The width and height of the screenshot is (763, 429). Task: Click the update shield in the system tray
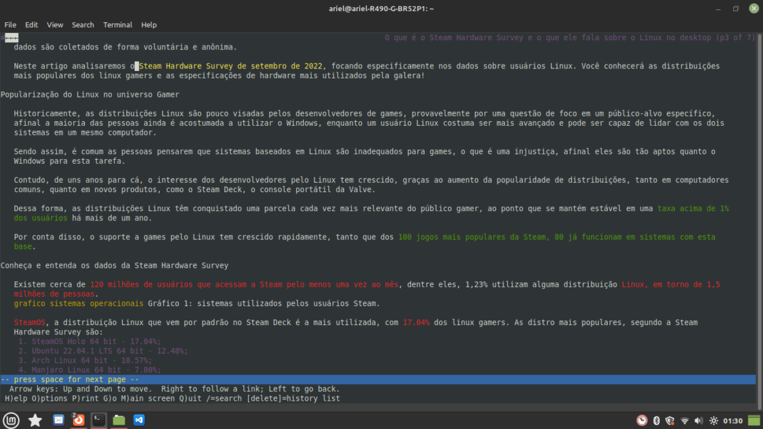[x=670, y=420]
